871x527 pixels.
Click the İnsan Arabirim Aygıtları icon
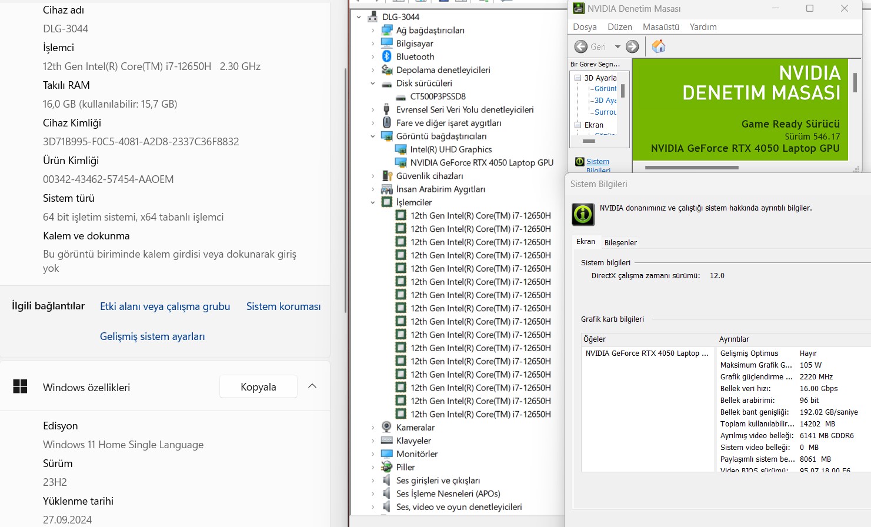[x=386, y=189]
